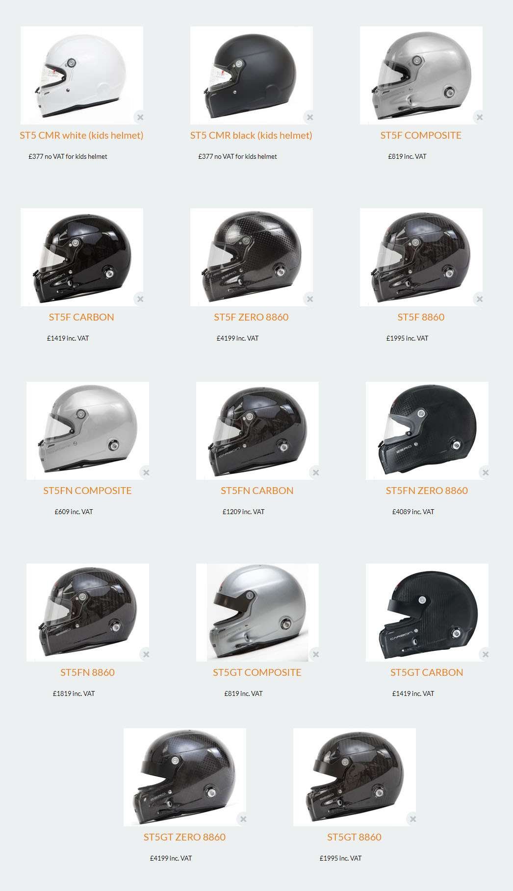Image resolution: width=513 pixels, height=891 pixels.
Task: Click the x icon on ST5FN COMPOSITE helmet
Action: pos(146,472)
